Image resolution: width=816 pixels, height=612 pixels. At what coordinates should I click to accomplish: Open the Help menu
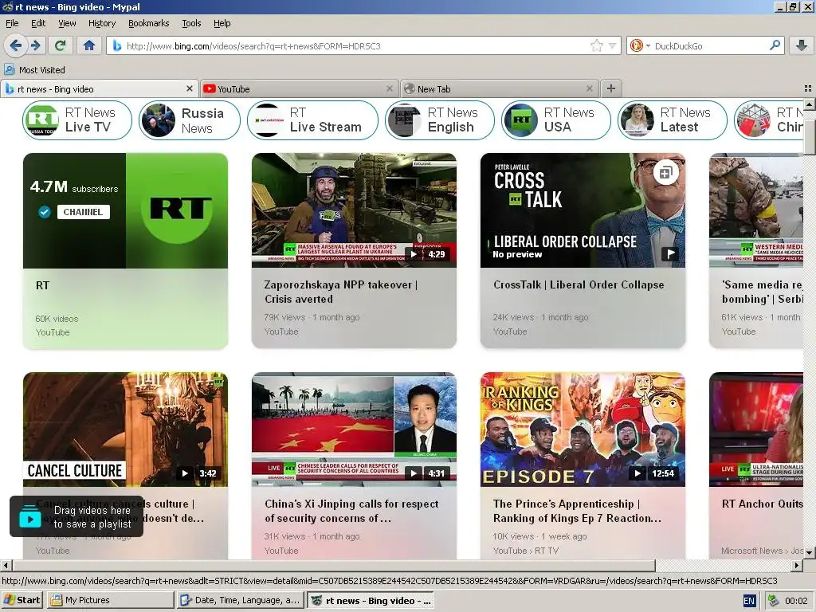click(x=222, y=23)
